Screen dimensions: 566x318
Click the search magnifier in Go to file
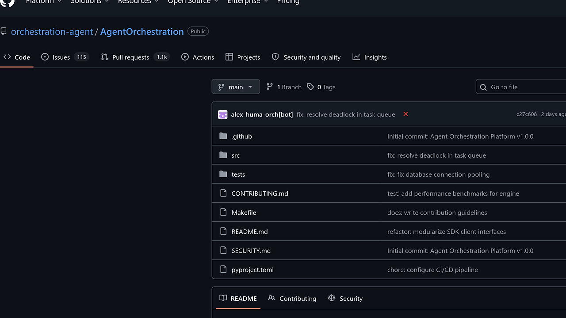click(x=483, y=87)
